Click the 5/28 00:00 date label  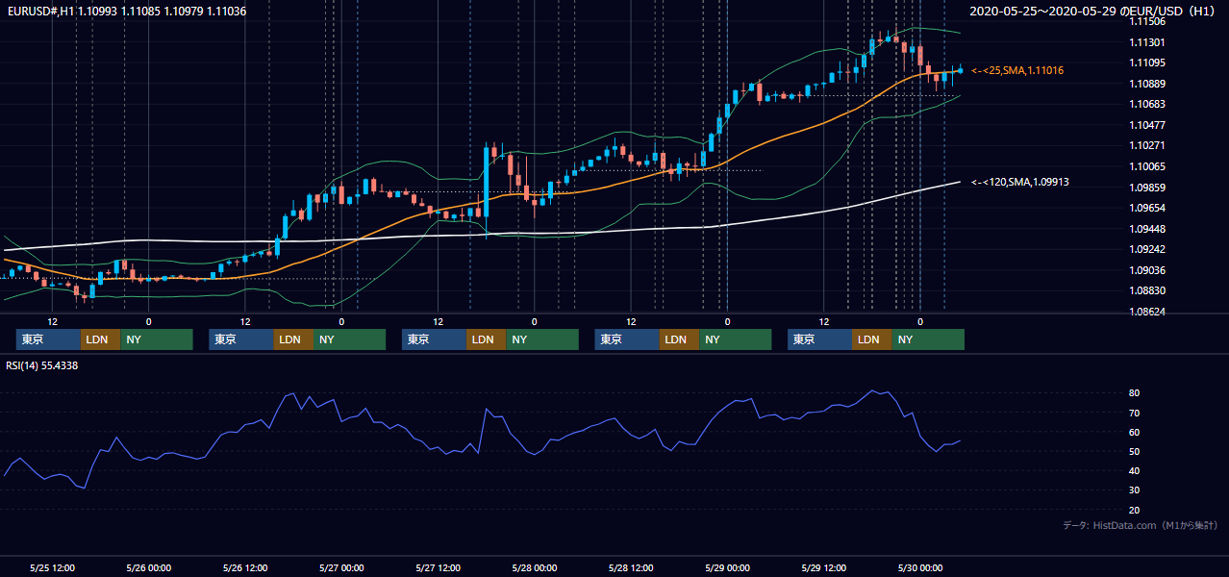(x=534, y=567)
